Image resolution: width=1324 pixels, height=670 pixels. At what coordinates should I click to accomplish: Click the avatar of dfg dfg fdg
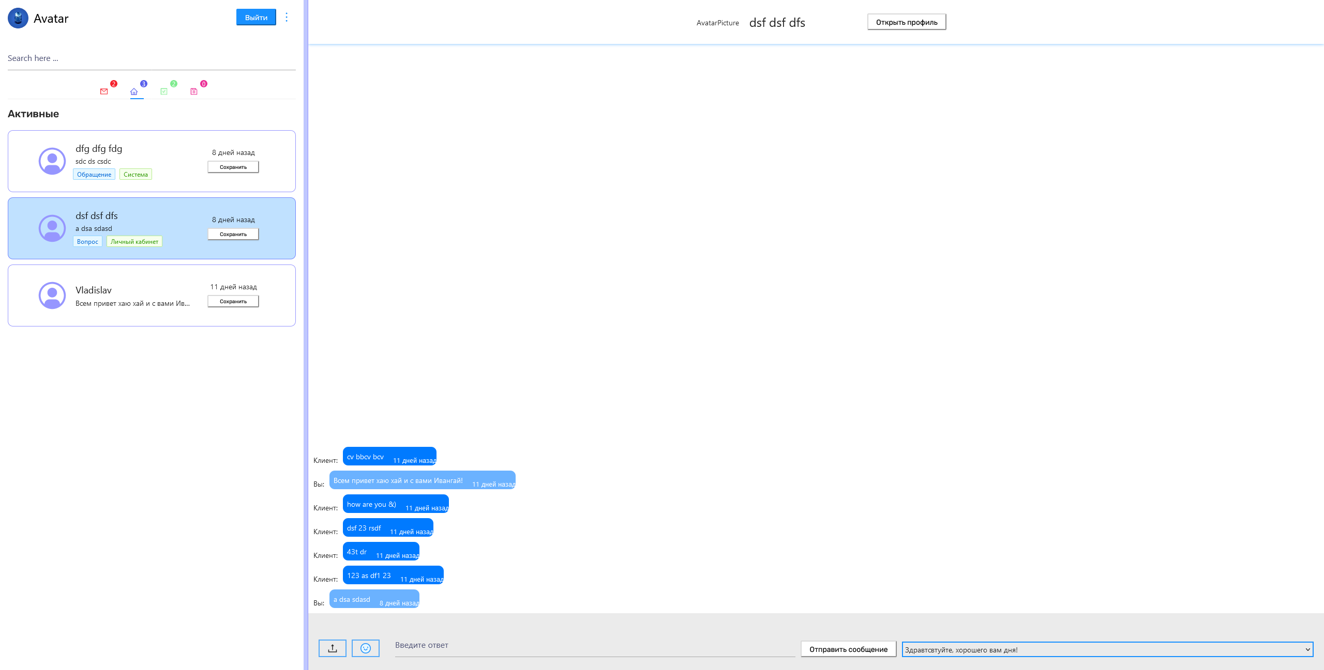(52, 161)
